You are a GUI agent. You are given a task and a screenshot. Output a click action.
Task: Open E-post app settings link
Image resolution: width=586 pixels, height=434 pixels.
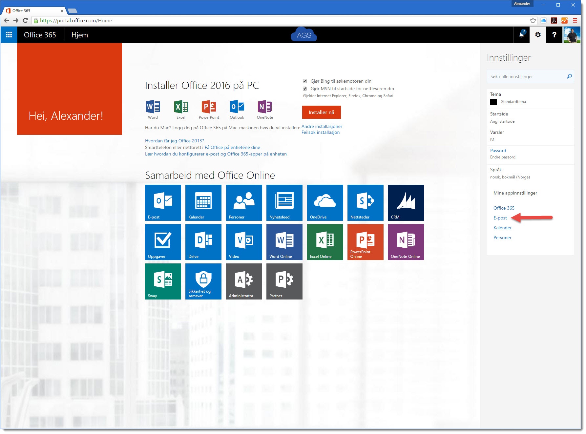coord(500,218)
